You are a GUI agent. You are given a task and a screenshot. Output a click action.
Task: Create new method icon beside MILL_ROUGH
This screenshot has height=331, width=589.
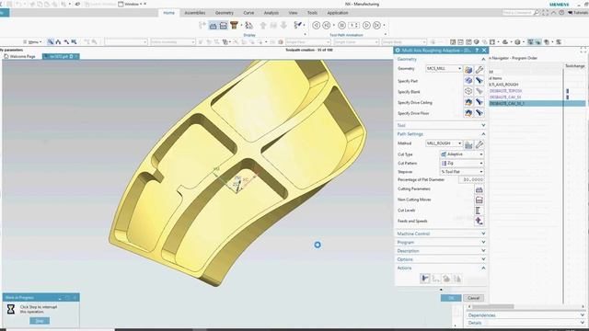coord(468,144)
